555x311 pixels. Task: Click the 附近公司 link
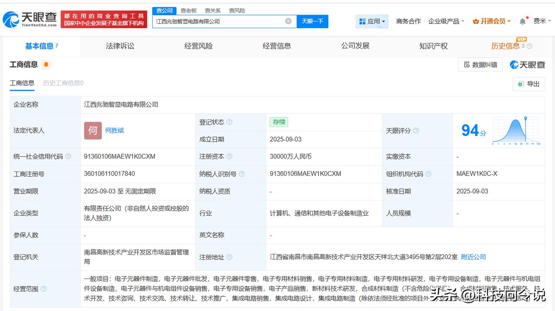(x=473, y=257)
